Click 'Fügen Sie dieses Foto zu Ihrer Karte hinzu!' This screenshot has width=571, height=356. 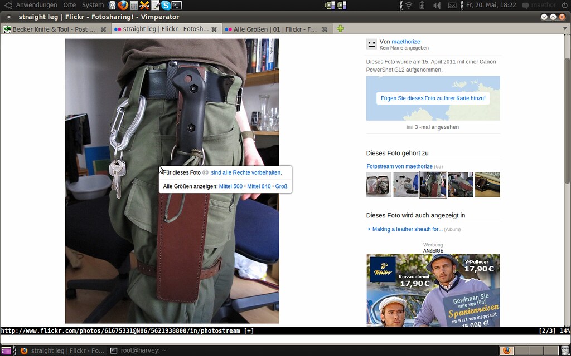click(x=433, y=98)
